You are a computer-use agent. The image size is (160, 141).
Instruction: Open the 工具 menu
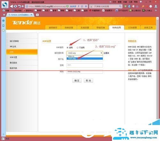click(130, 2)
